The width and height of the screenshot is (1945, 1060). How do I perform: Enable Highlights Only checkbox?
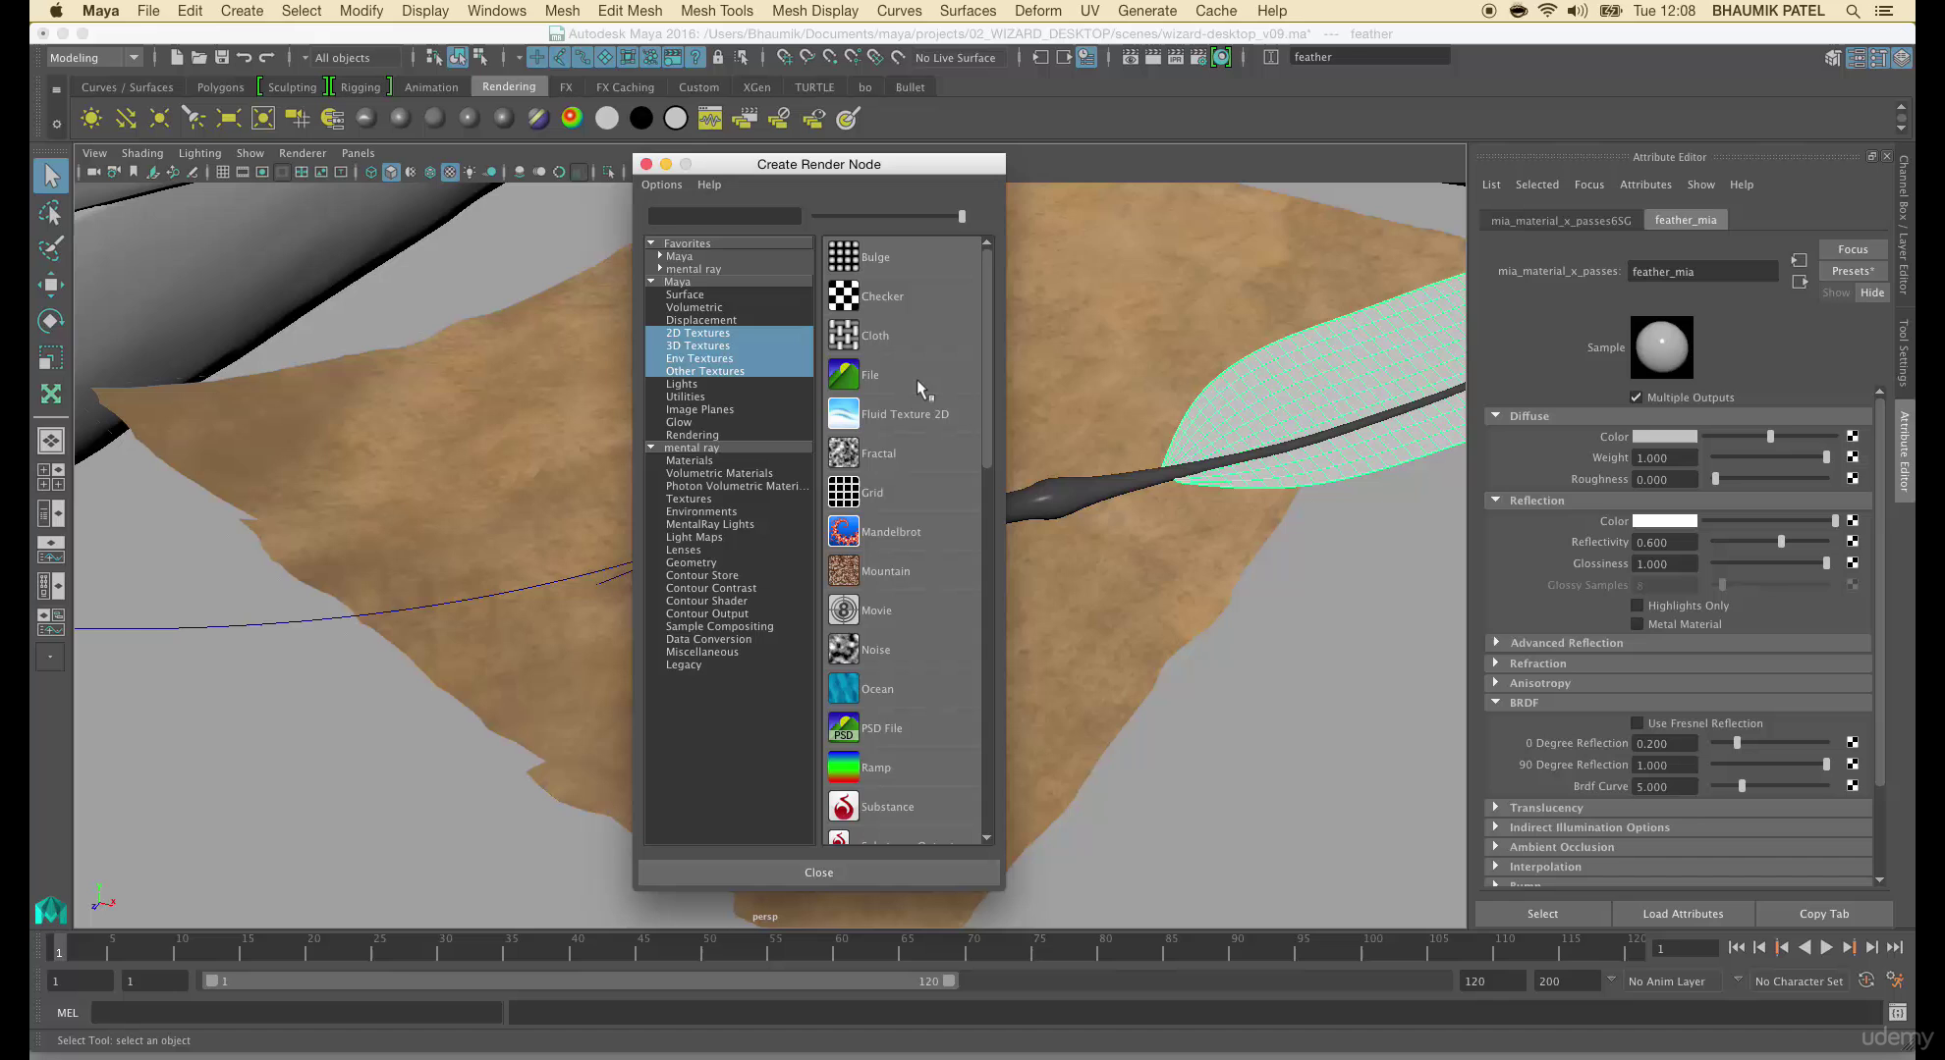[1637, 605]
